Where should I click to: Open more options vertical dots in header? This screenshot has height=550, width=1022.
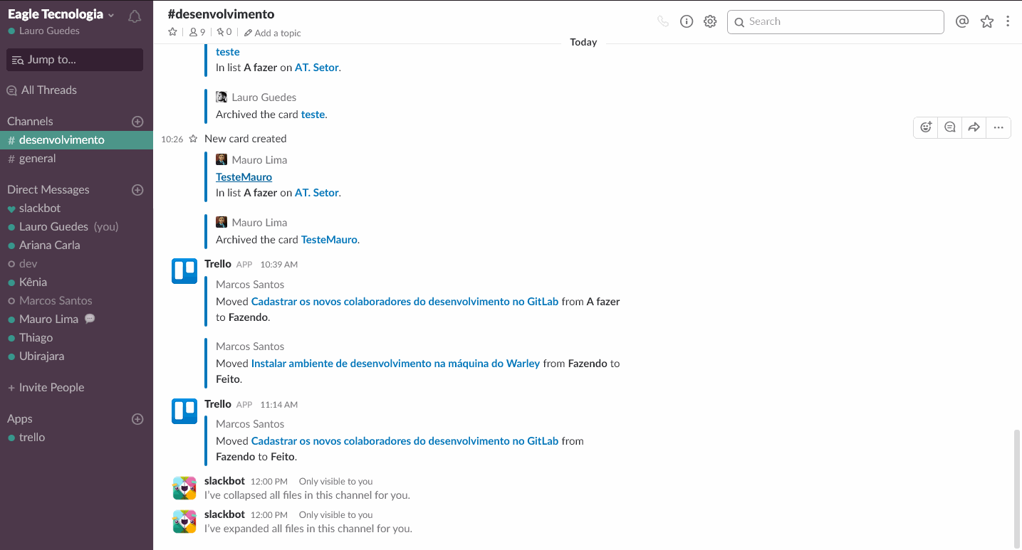point(1008,21)
